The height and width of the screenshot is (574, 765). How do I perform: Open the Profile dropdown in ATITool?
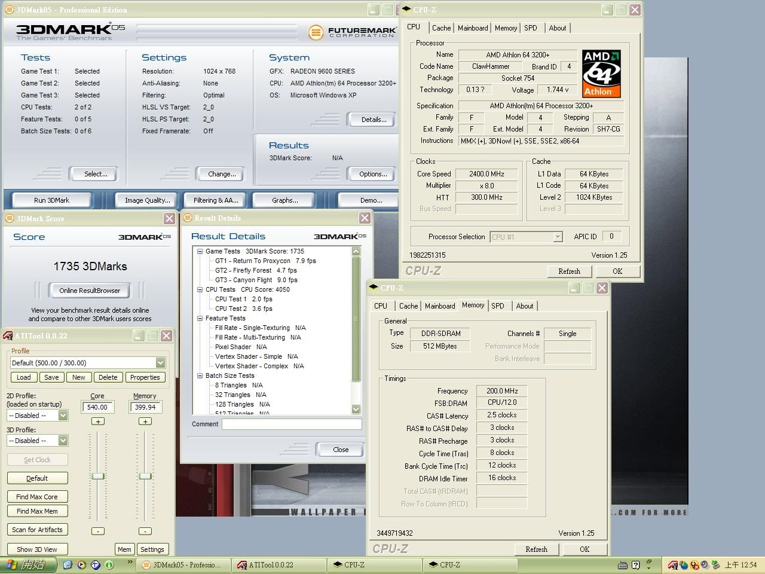(x=160, y=362)
